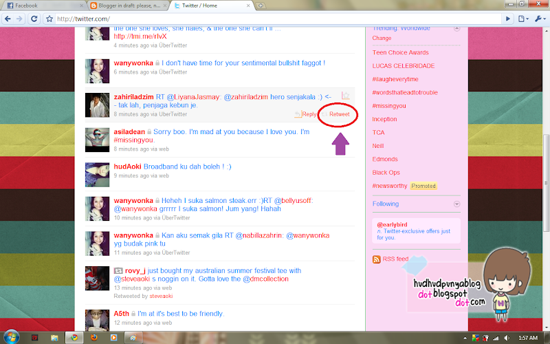Expand the Following section arrow
The height and width of the screenshot is (344, 550).
[456, 204]
